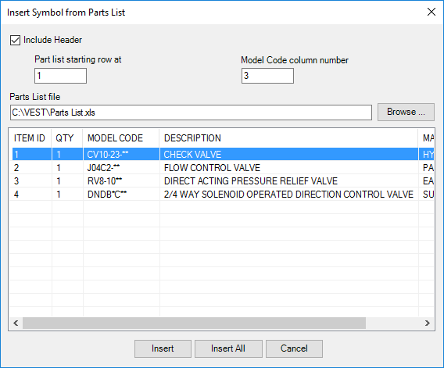Select the CHECK VALVE row
This screenshot has width=444, height=368.
pos(223,154)
